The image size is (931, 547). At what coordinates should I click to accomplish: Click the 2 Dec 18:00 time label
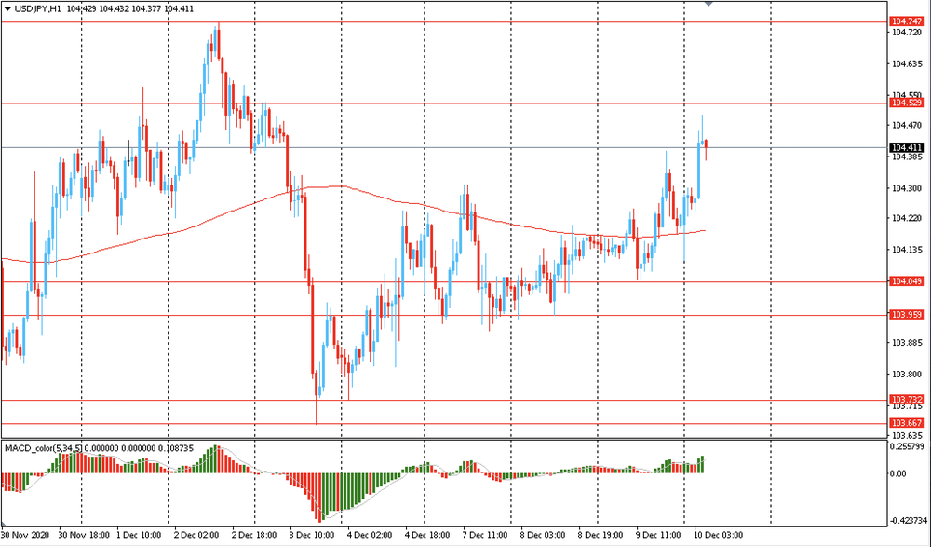pos(255,535)
